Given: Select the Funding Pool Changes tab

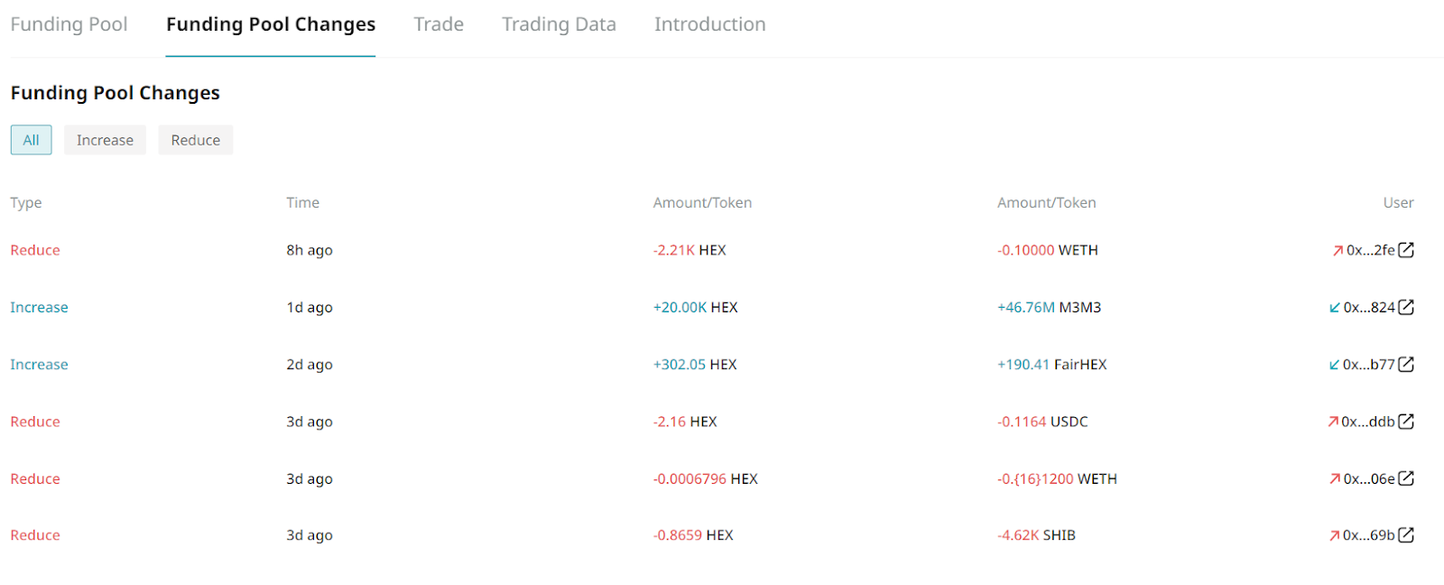Looking at the screenshot, I should tap(270, 24).
